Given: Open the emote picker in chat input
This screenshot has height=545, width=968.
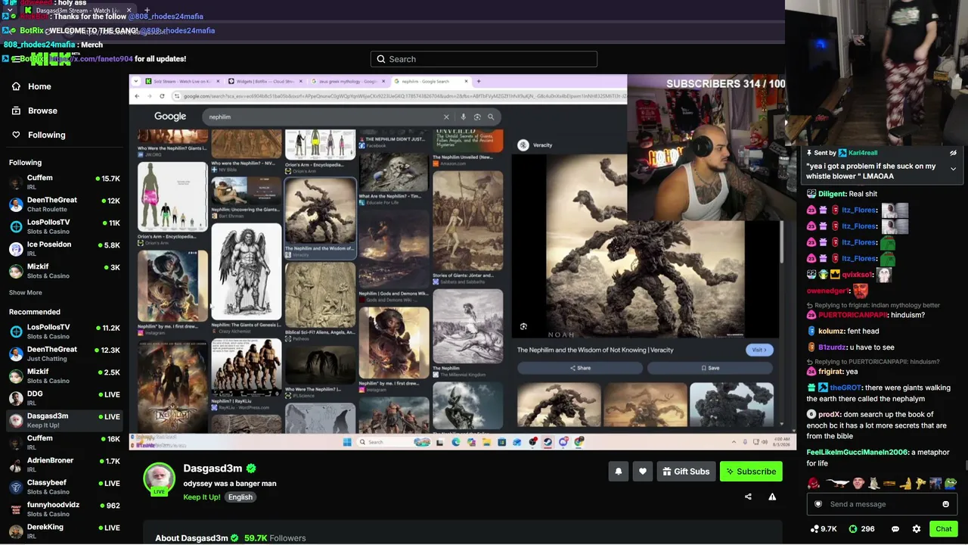Looking at the screenshot, I should pyautogui.click(x=945, y=504).
